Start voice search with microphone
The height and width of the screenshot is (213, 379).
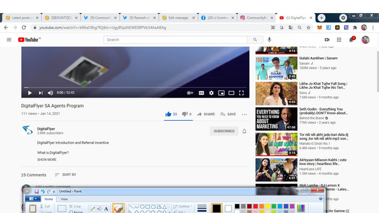[x=269, y=40]
